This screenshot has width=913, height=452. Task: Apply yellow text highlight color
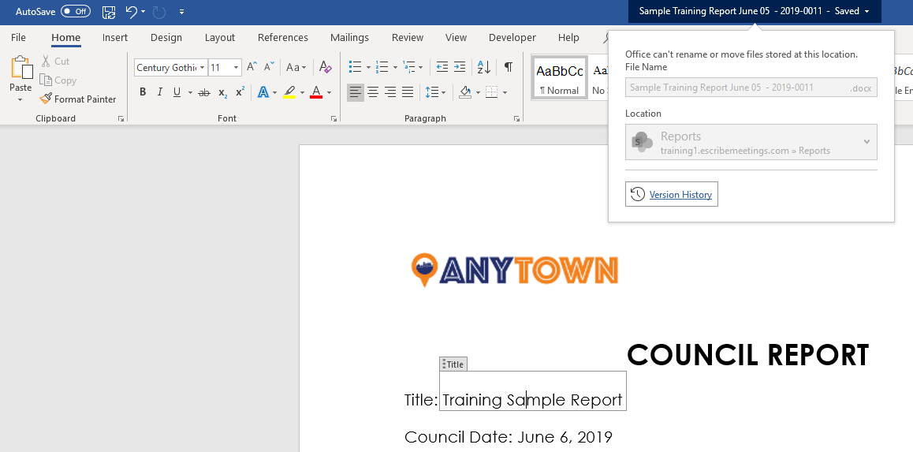click(289, 92)
